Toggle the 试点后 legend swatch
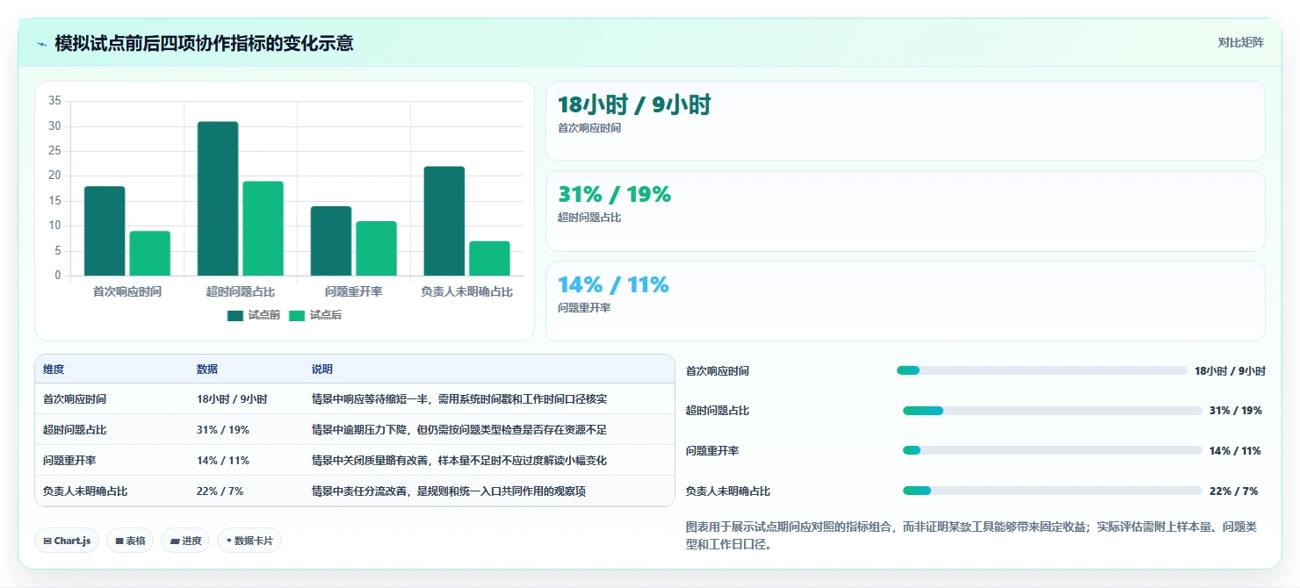1300x588 pixels. coord(296,316)
